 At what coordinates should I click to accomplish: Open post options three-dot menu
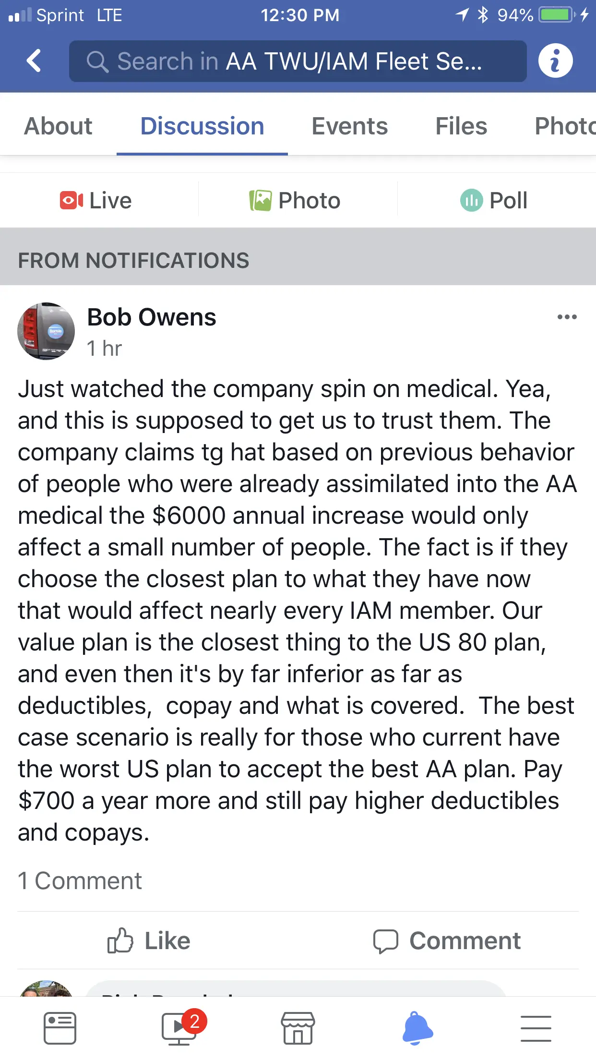click(567, 317)
